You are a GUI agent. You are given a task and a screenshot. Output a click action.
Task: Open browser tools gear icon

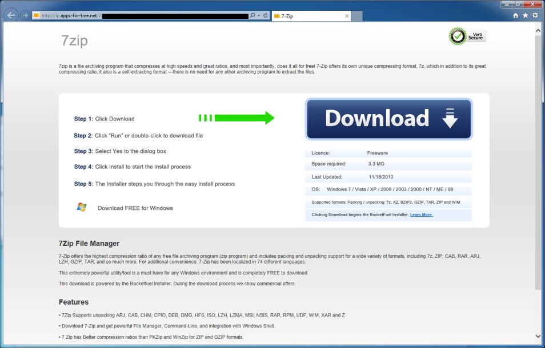[535, 15]
